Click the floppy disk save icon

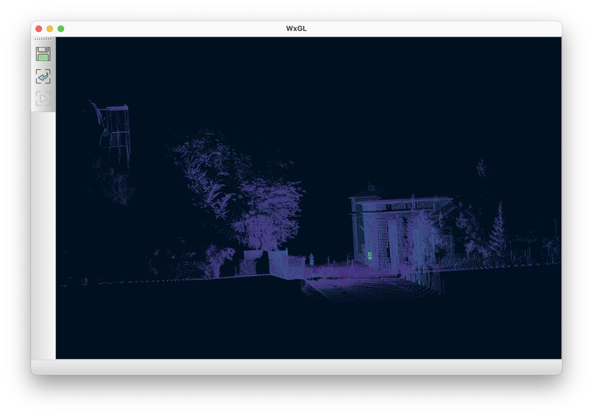[x=43, y=54]
